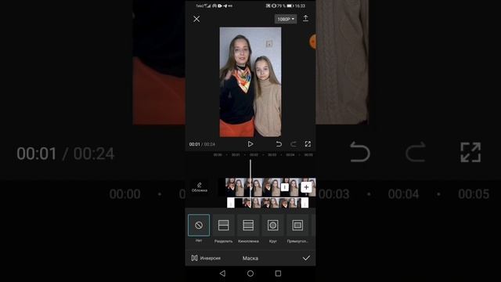
Task: Close the editor with the X icon
Action: tap(196, 19)
